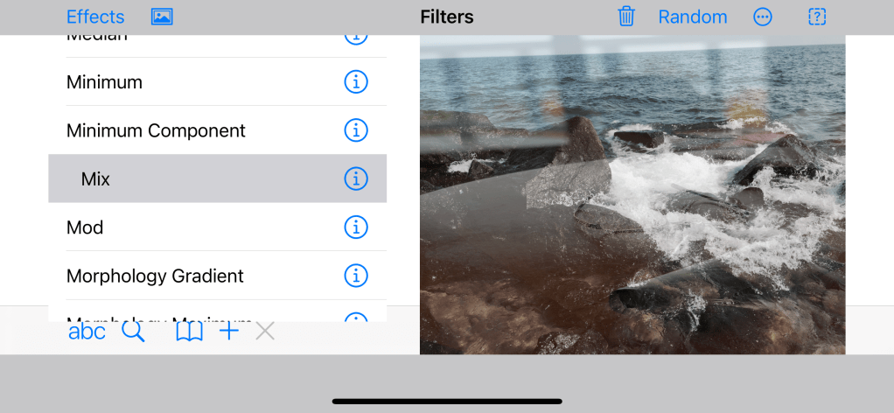Tap the plus icon to add filter
The image size is (894, 413).
pyautogui.click(x=229, y=331)
